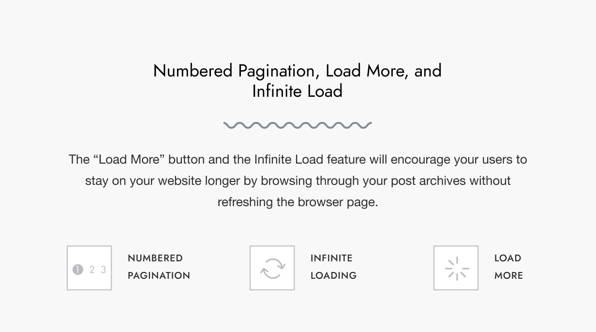The image size is (596, 332).
Task: Click the infinite loading circular arrows icon
Action: [x=272, y=268]
